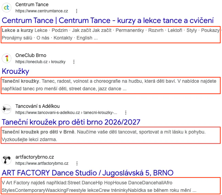This screenshot has width=222, height=195.
Task: Open three-dot menu for centrumtance.cz result
Action: click(77, 11)
